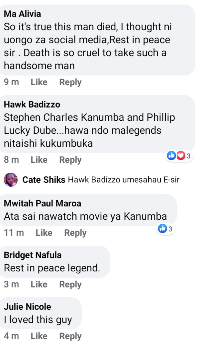Open Bridget Nafula's profile name

(x=33, y=255)
